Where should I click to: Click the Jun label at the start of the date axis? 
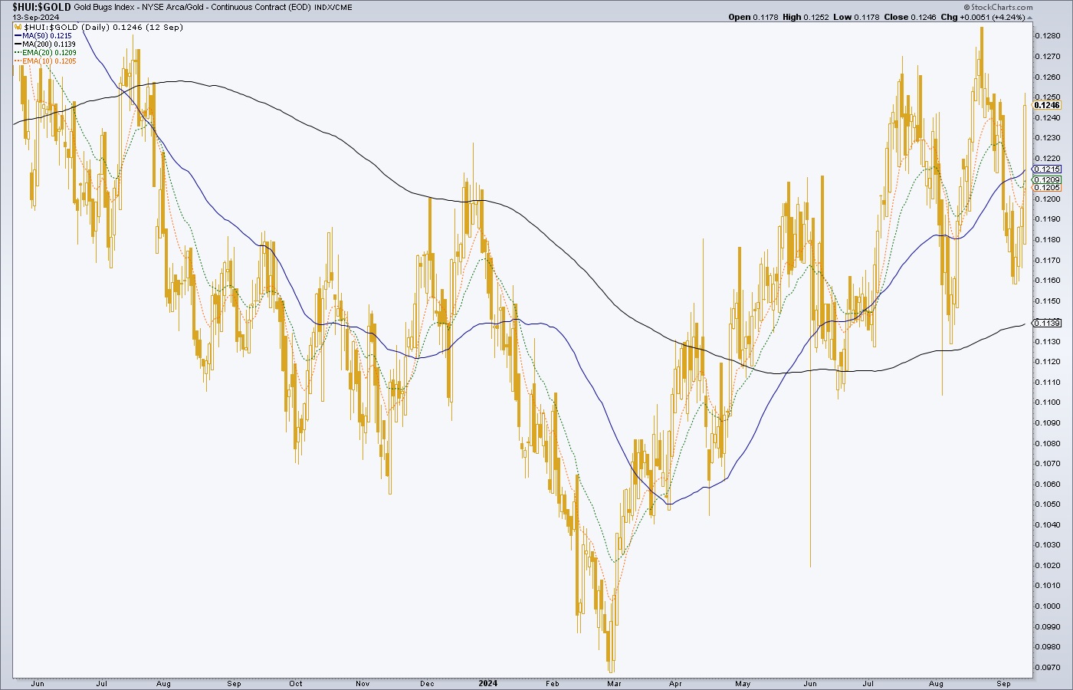(38, 683)
